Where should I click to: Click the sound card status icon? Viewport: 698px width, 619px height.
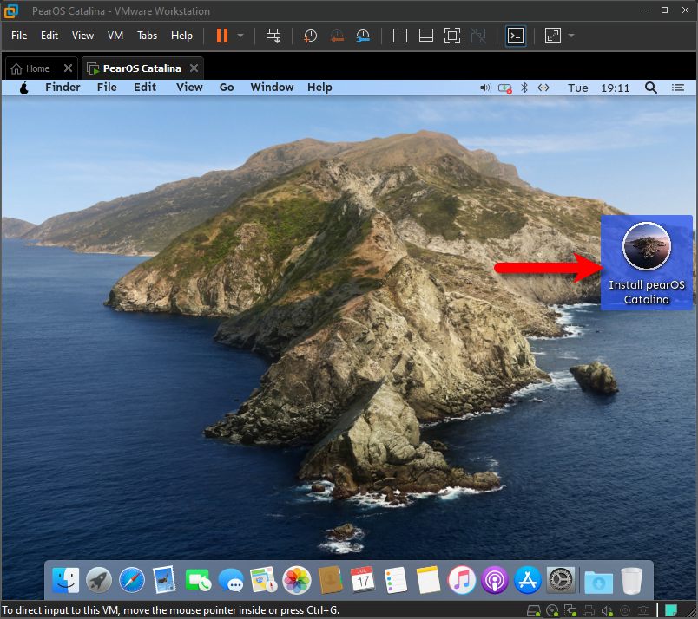click(x=607, y=611)
